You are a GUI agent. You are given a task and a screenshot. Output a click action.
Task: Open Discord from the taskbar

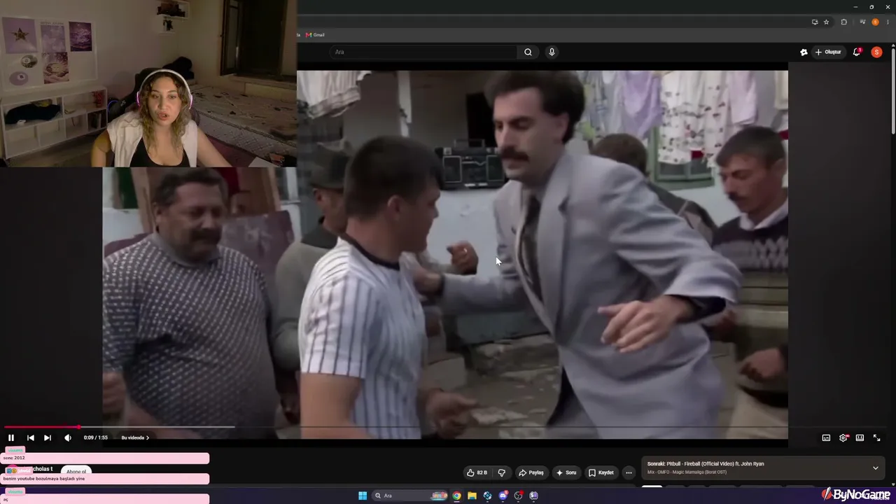503,496
